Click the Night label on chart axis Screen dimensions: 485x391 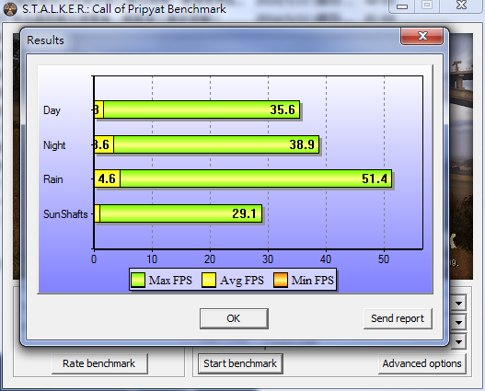[54, 145]
